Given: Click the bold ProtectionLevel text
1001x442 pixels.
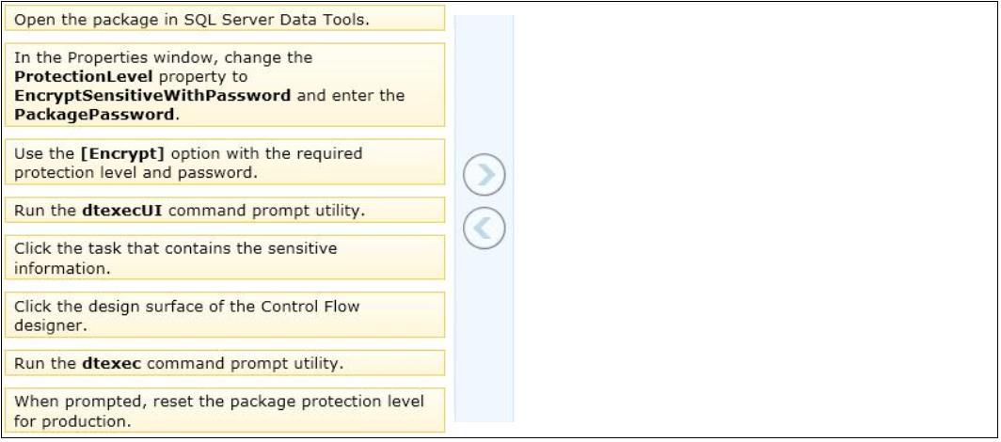Looking at the screenshot, I should 83,76.
